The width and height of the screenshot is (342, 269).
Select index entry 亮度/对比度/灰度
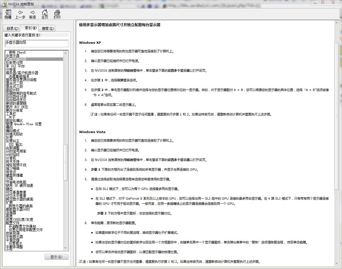pyautogui.click(x=19, y=220)
